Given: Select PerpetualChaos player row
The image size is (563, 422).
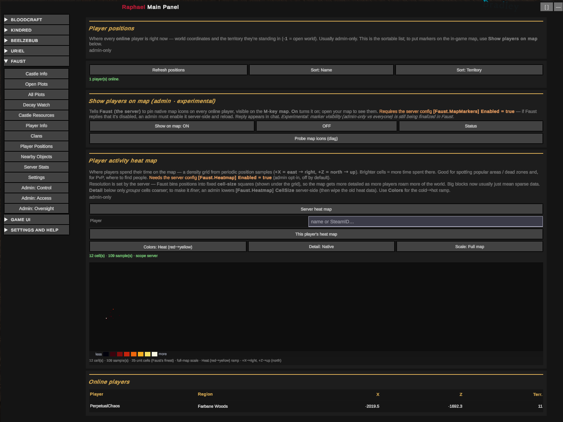Looking at the screenshot, I should click(x=316, y=406).
